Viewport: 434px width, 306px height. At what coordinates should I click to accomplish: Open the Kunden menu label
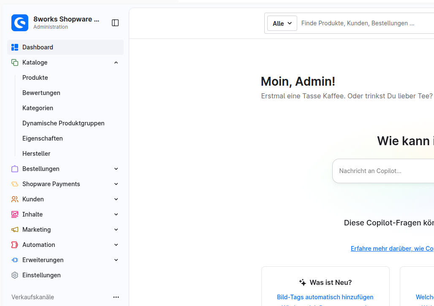click(x=33, y=199)
